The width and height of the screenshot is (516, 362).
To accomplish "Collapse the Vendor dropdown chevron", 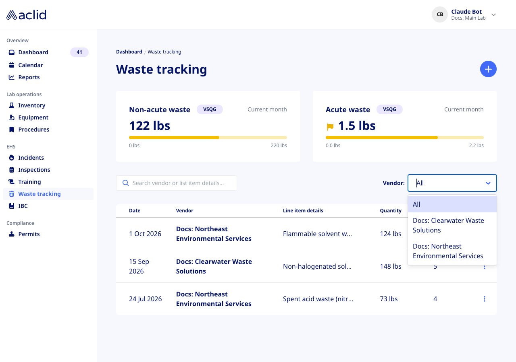I will point(488,183).
